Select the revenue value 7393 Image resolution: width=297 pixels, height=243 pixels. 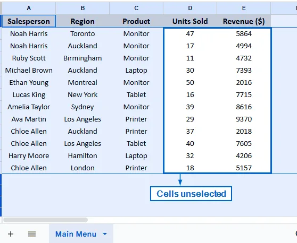pyautogui.click(x=244, y=70)
